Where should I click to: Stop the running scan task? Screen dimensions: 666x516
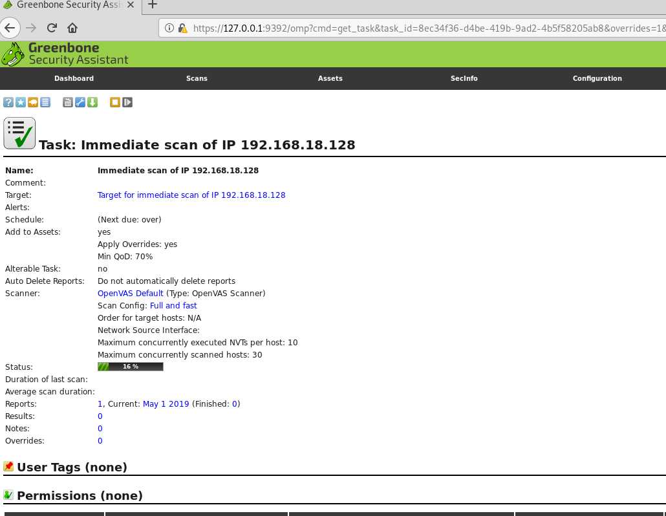(x=114, y=102)
